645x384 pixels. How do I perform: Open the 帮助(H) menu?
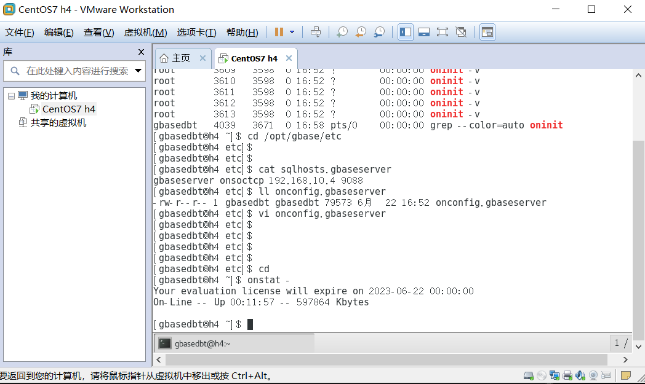[242, 33]
